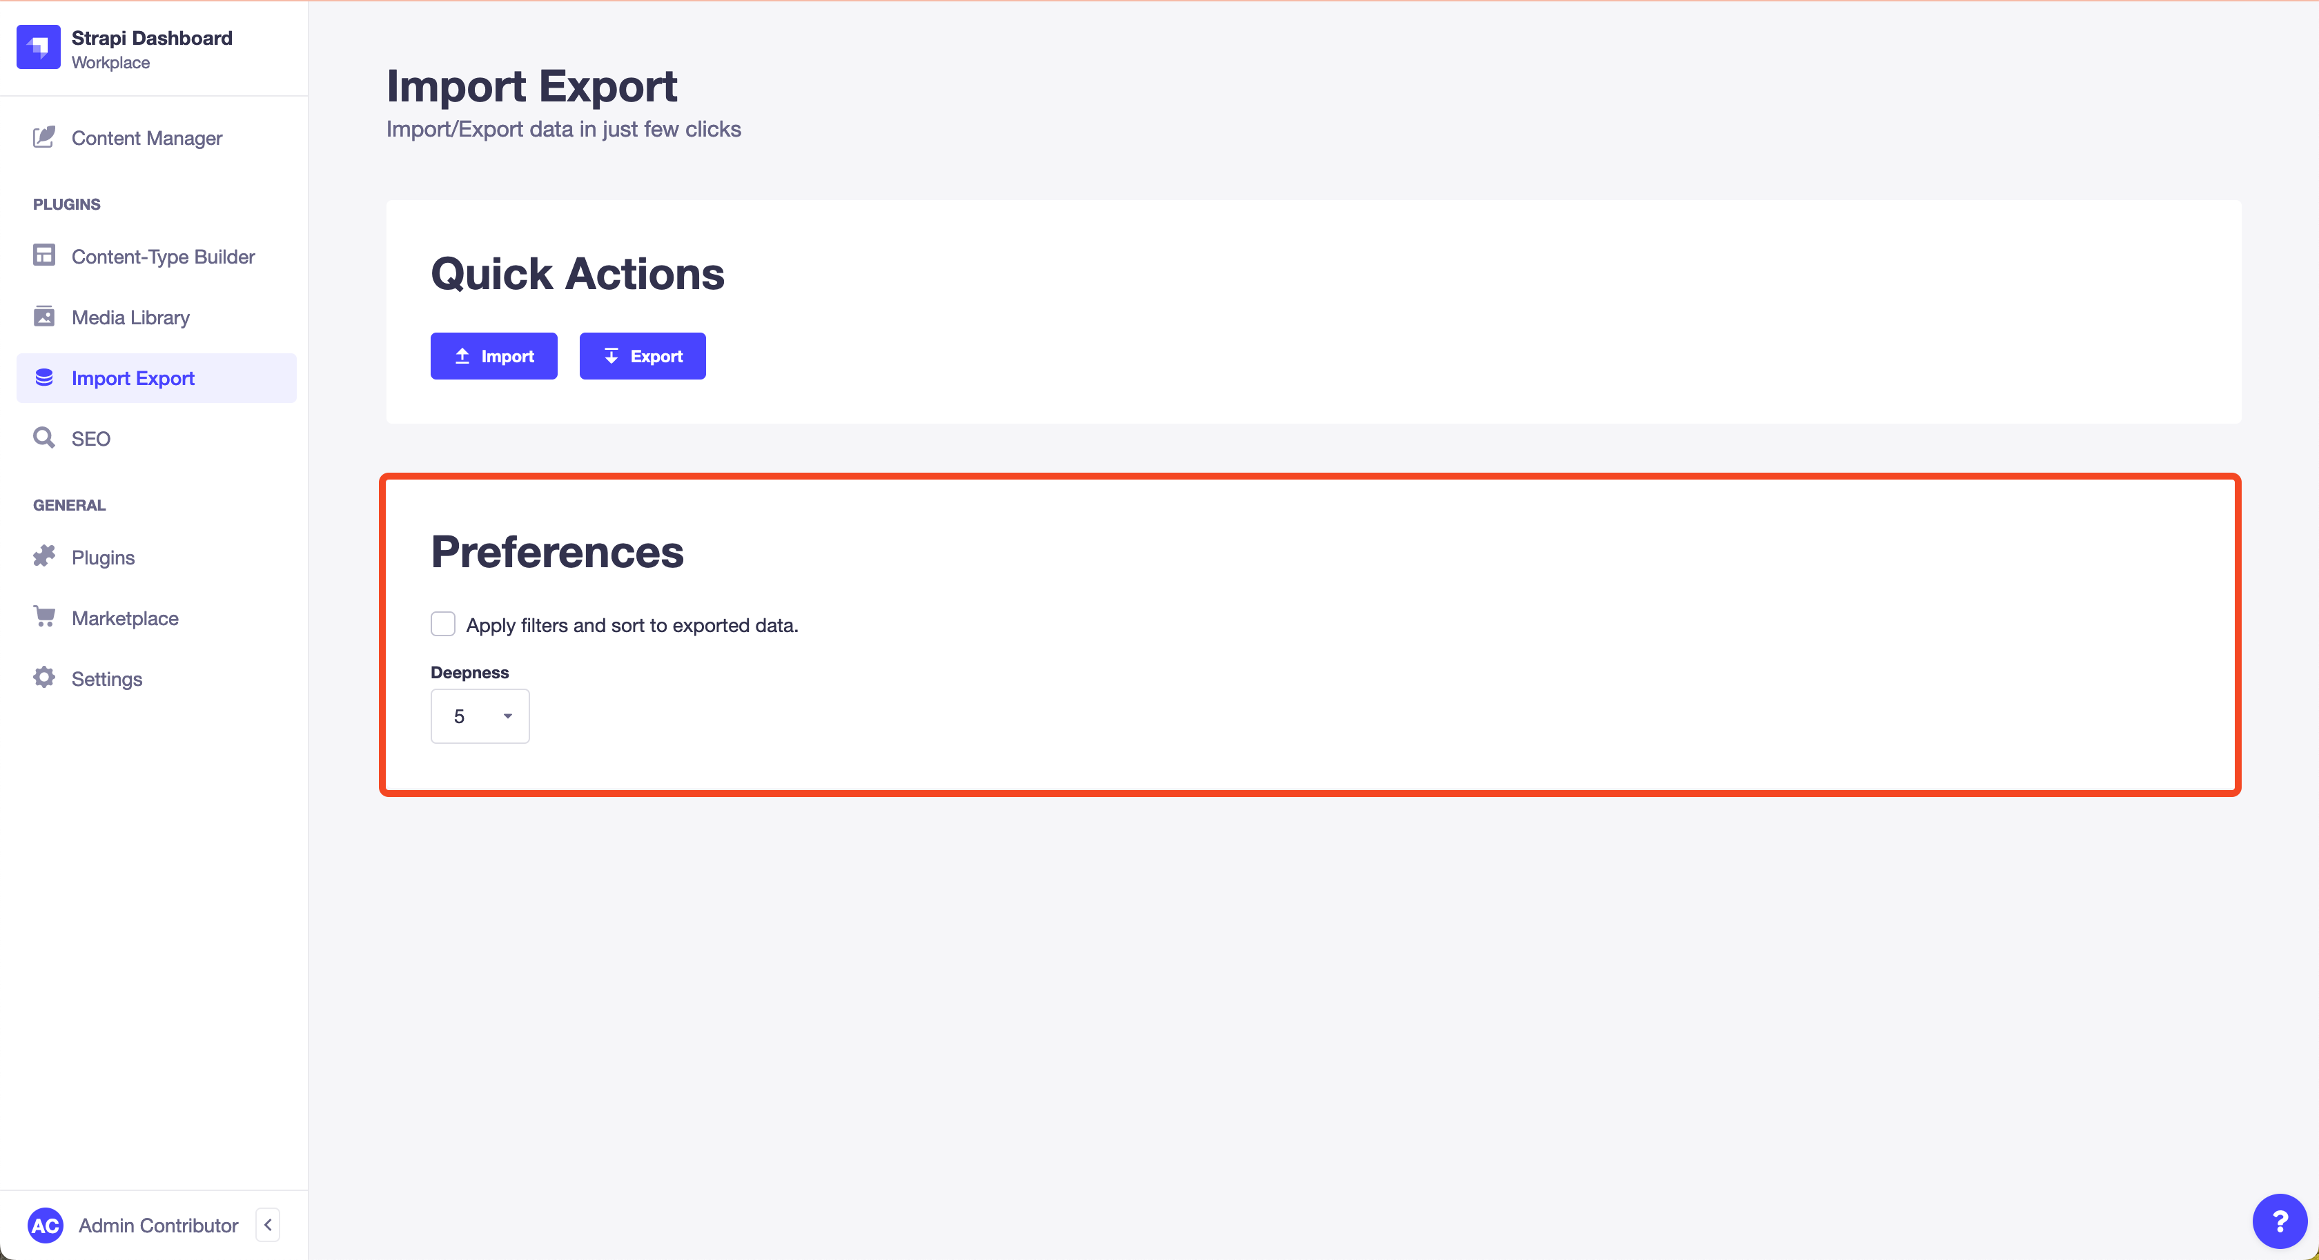Viewport: 2319px width, 1260px height.
Task: Toggle the Deepness dropdown expander
Action: coord(507,716)
